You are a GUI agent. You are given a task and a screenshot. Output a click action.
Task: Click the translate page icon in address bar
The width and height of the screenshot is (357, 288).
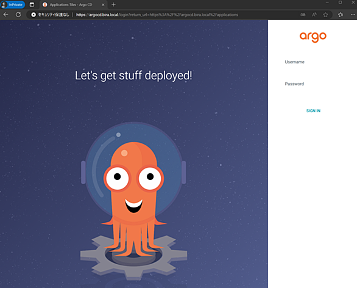(x=303, y=15)
